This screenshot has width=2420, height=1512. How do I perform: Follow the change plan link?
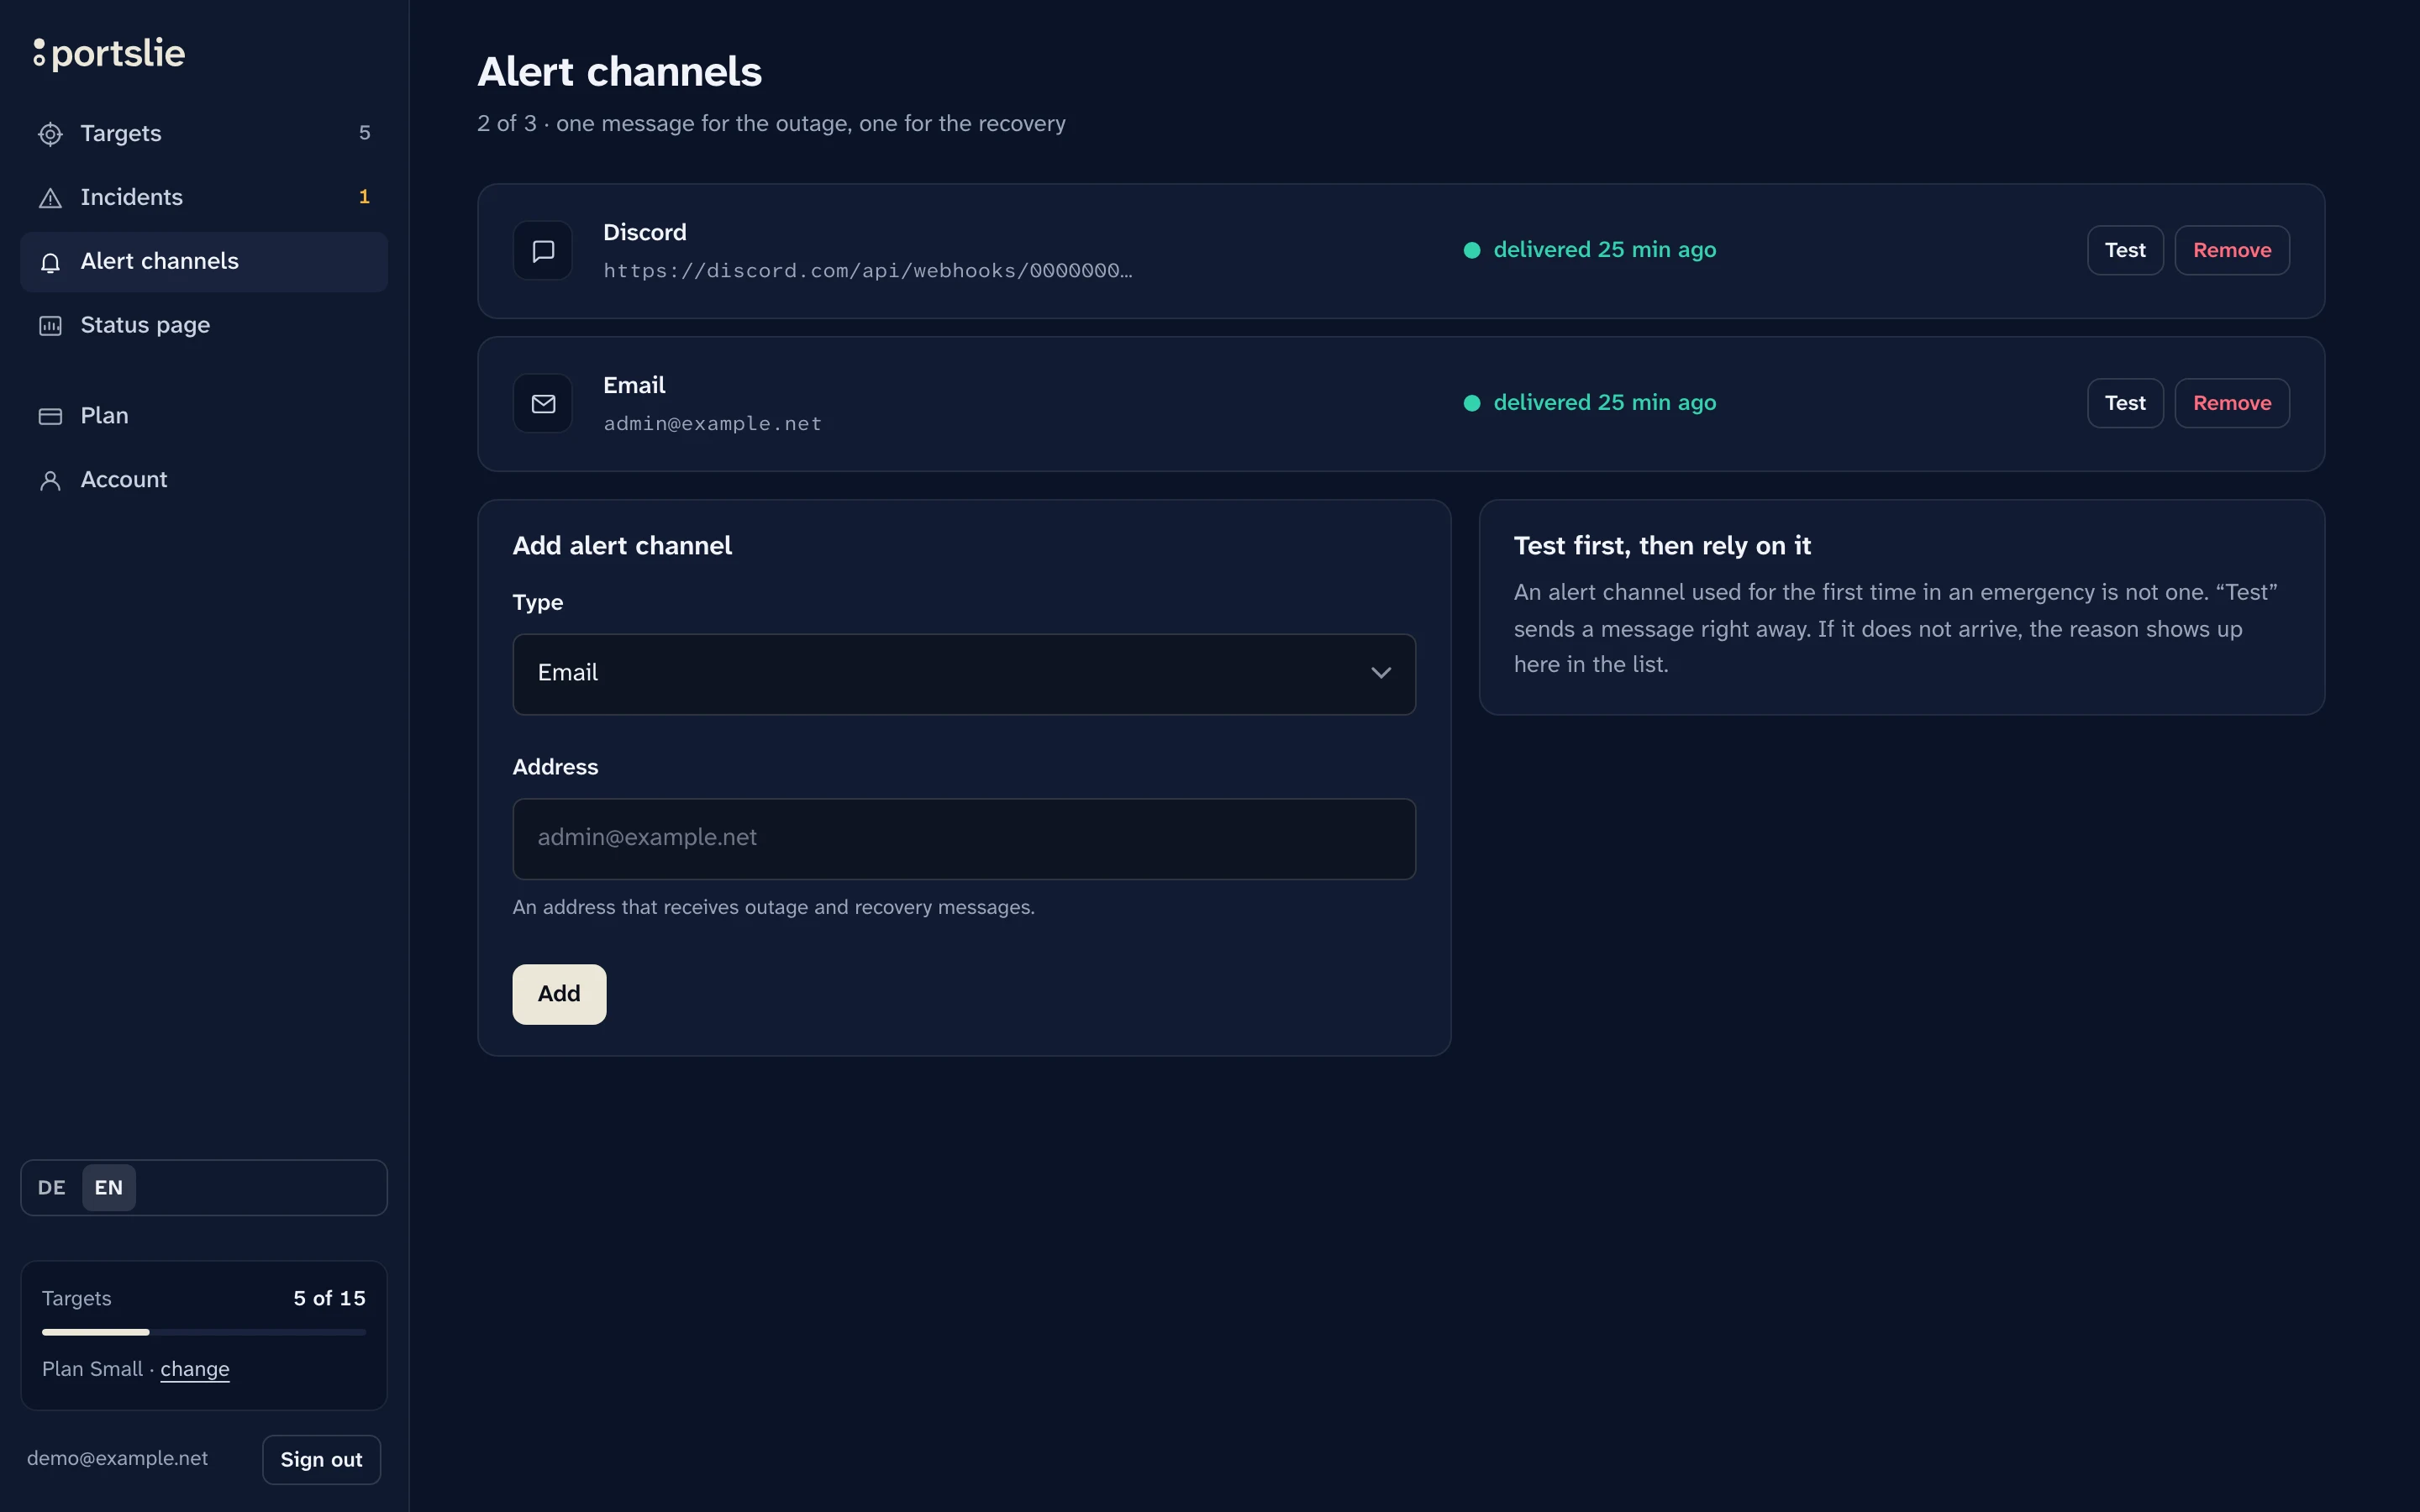(x=195, y=1369)
